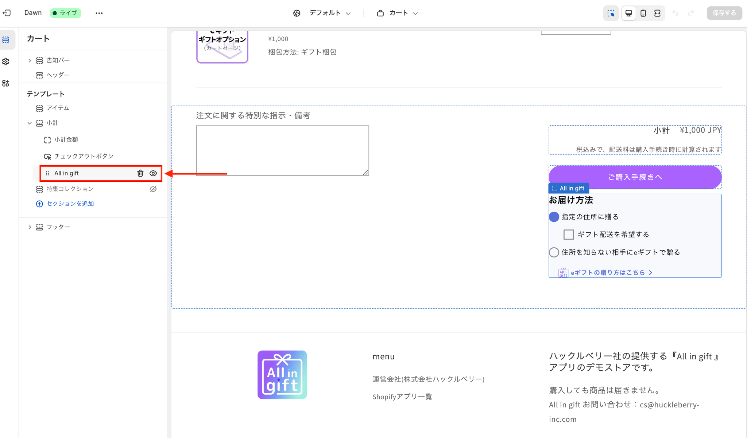Screen dimensions: 747x438
Task: Delete the All in gift block
Action: tap(140, 173)
